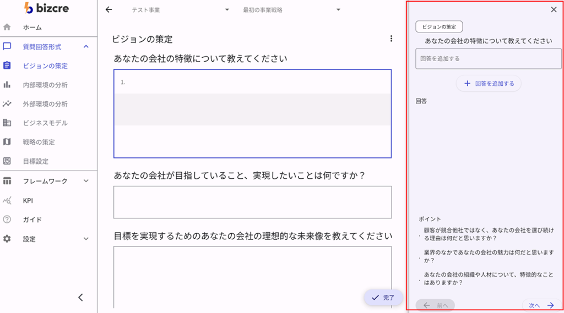Select 戦略の策定 in the sidebar
Viewport: 564px width, 313px height.
click(39, 142)
